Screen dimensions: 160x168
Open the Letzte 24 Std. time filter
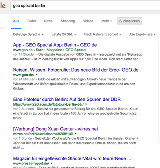coord(64,34)
